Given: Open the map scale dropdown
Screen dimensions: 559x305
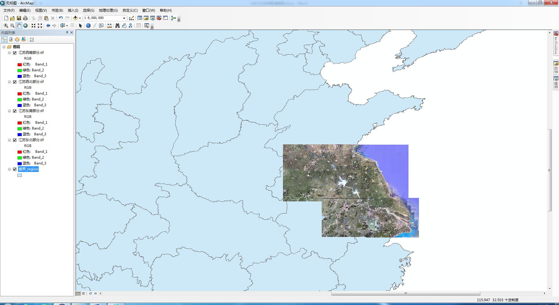Looking at the screenshot, I should 124,18.
